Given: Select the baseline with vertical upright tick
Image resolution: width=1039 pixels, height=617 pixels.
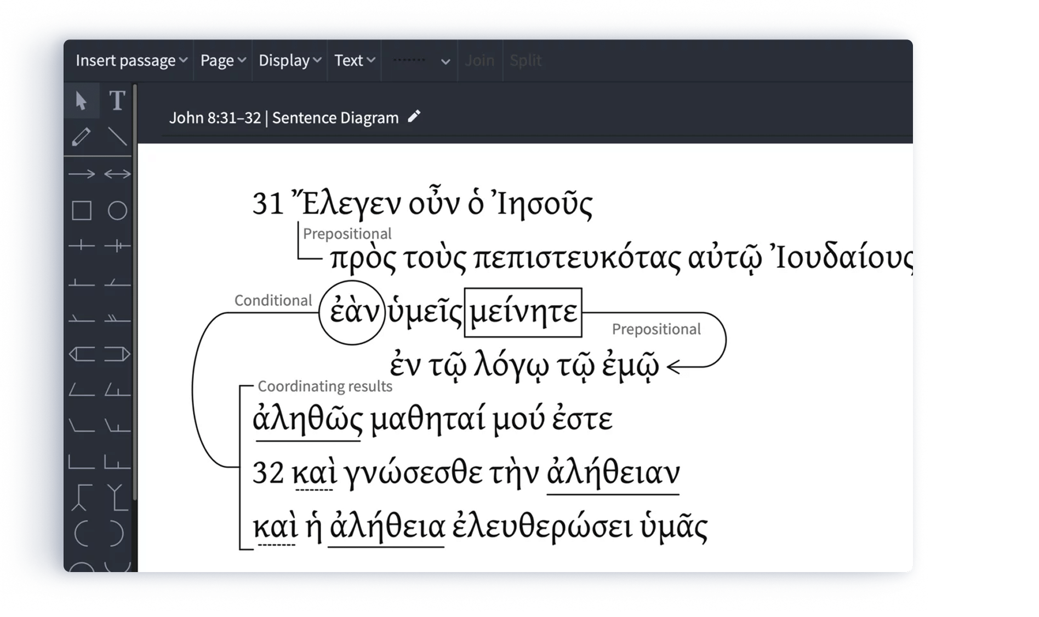Looking at the screenshot, I should pyautogui.click(x=82, y=283).
